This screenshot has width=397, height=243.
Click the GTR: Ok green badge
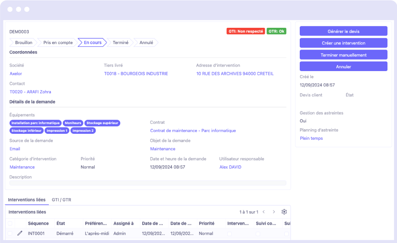tap(276, 31)
